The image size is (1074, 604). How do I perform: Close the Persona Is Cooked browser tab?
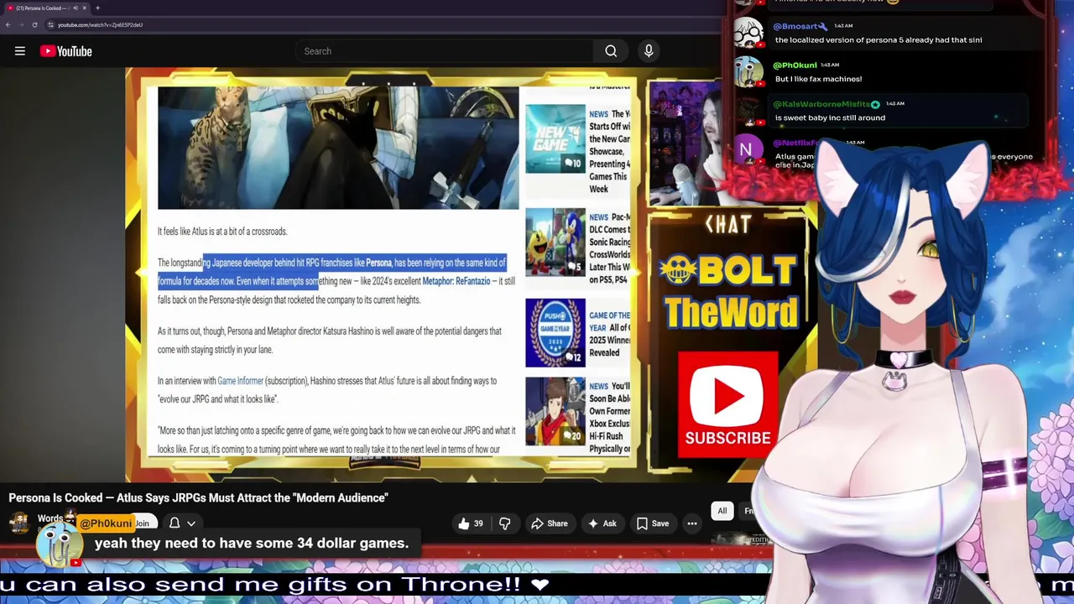pyautogui.click(x=84, y=8)
